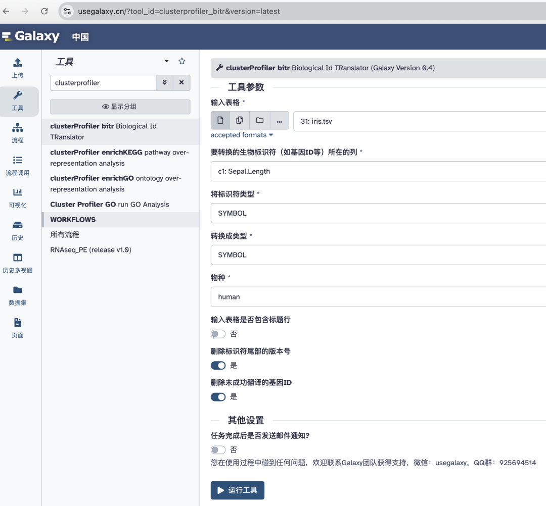Click the Galaxy logo in the header
Screen dimensions: 546x506
[31, 36]
